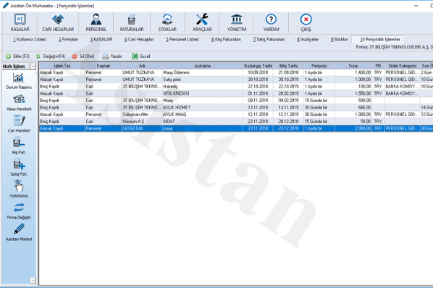Switch to the 7 Satış Faturaları tab
This screenshot has height=288, width=433.
(x=269, y=40)
